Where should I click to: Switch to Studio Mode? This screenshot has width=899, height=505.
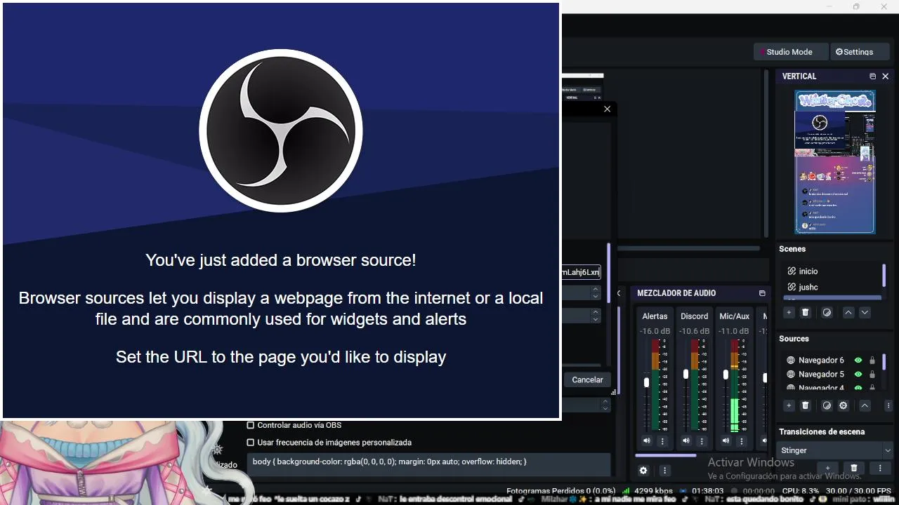(789, 52)
